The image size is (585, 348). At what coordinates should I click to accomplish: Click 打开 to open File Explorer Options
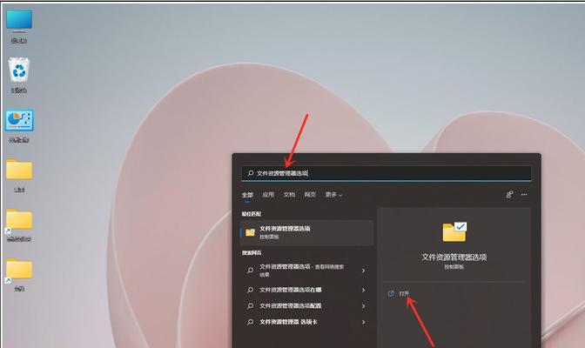click(x=404, y=293)
